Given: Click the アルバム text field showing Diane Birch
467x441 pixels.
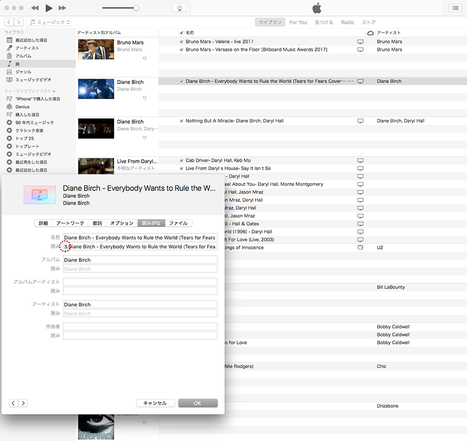Looking at the screenshot, I should (140, 260).
